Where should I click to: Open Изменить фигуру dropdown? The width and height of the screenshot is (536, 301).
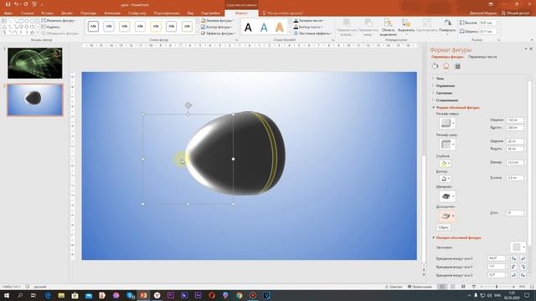point(59,21)
